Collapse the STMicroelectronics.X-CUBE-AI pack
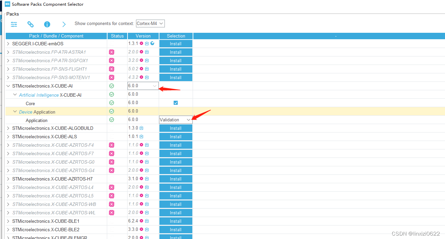This screenshot has width=445, height=239. (8, 86)
